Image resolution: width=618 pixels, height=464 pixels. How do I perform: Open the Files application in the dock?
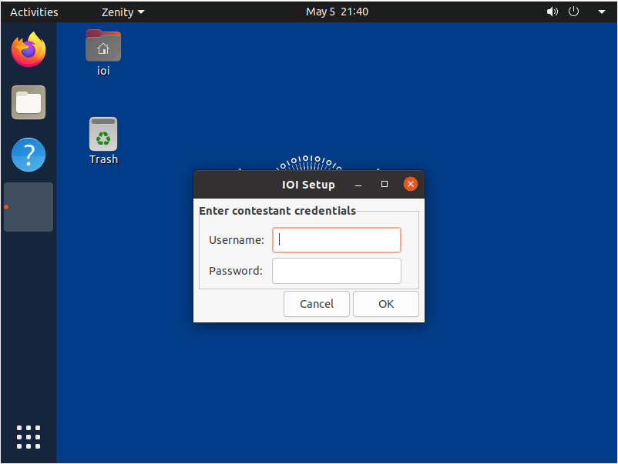(x=28, y=102)
